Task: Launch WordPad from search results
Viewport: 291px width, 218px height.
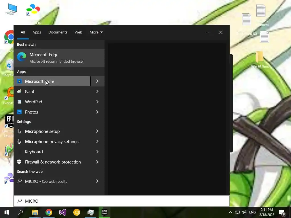Action: coord(52,102)
